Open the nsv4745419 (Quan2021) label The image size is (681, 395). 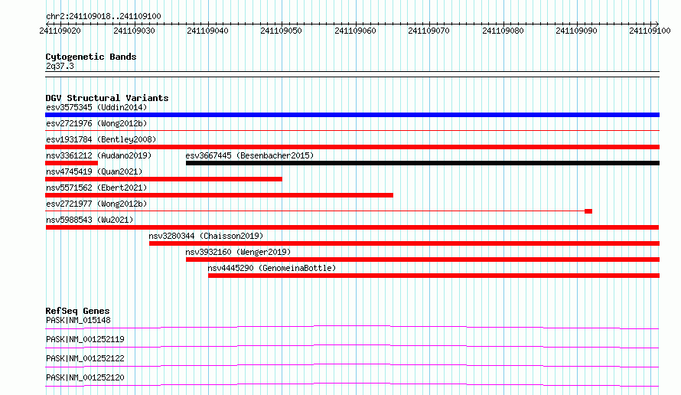[x=94, y=171]
